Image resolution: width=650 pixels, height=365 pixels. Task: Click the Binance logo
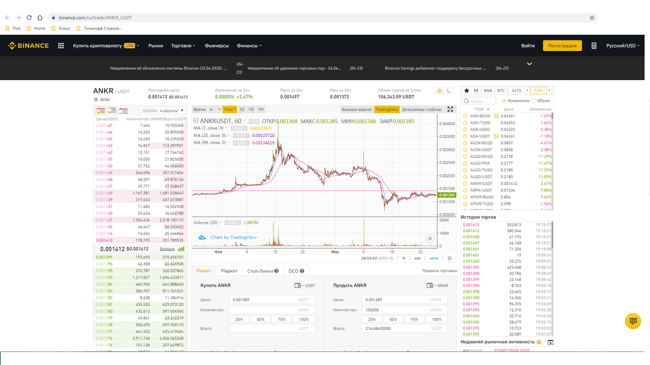coord(28,46)
